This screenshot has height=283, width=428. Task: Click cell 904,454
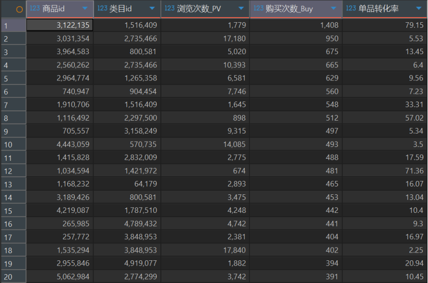[x=127, y=91]
